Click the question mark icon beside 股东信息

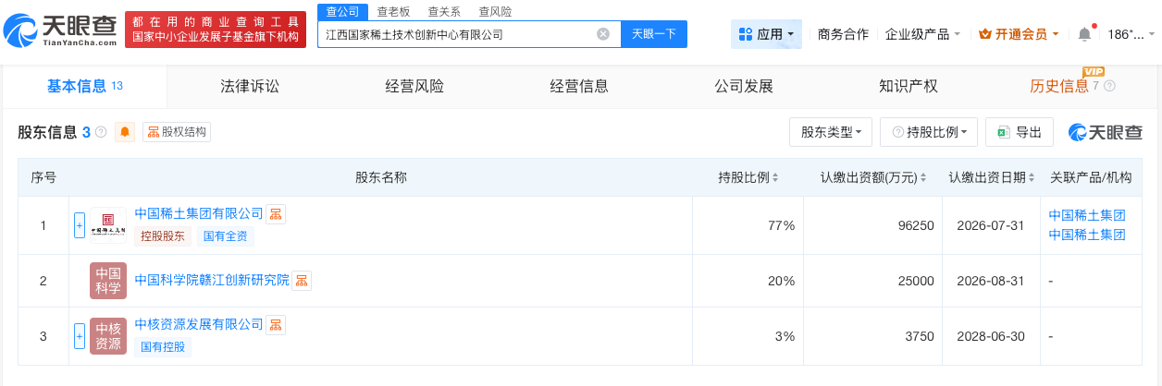(101, 132)
